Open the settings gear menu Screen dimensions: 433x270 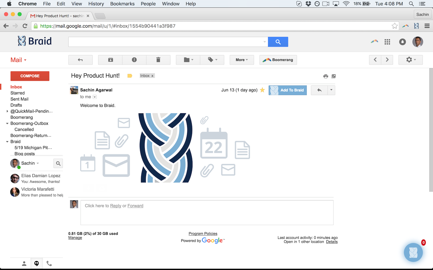pos(410,60)
